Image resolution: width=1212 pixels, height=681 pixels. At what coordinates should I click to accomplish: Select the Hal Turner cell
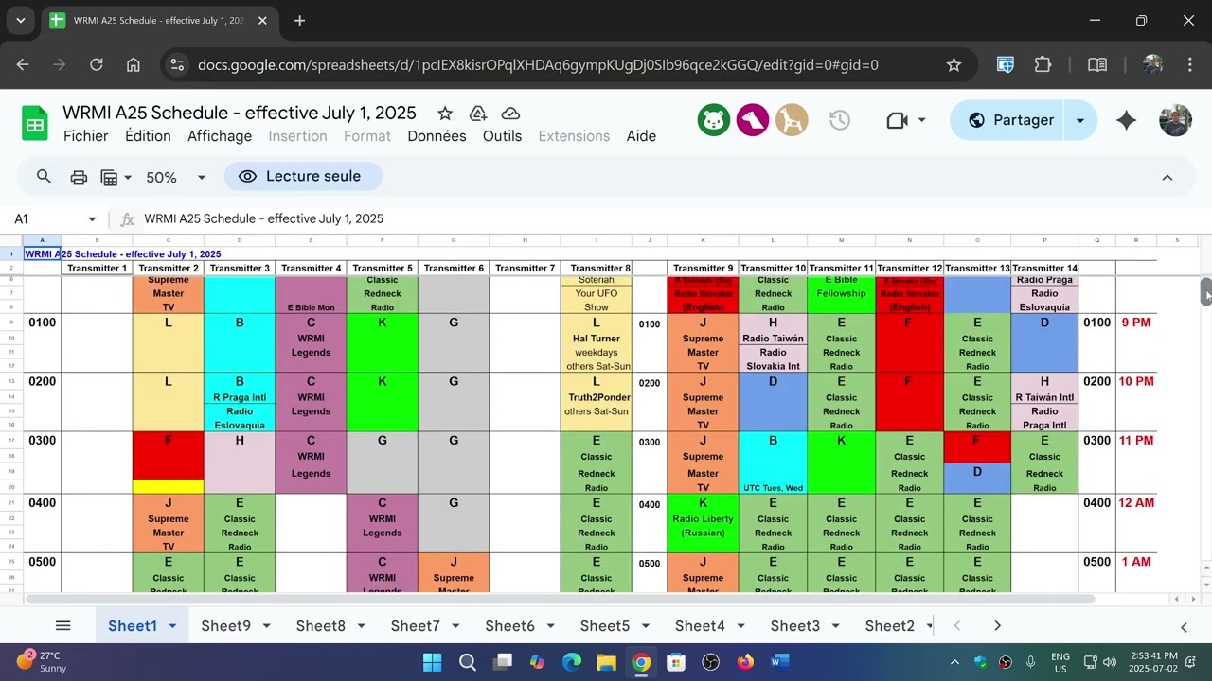[x=596, y=339]
